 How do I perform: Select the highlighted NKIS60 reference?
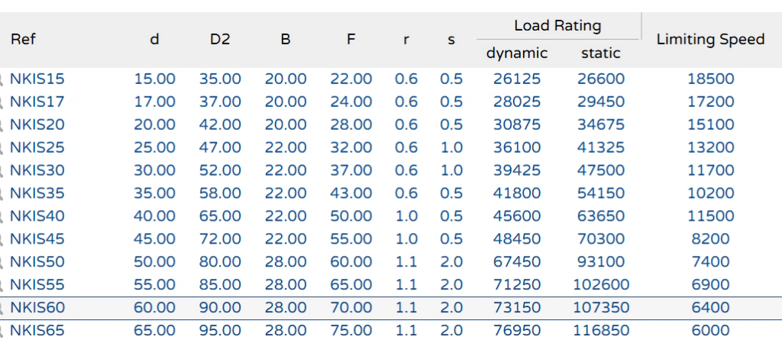[37, 308]
